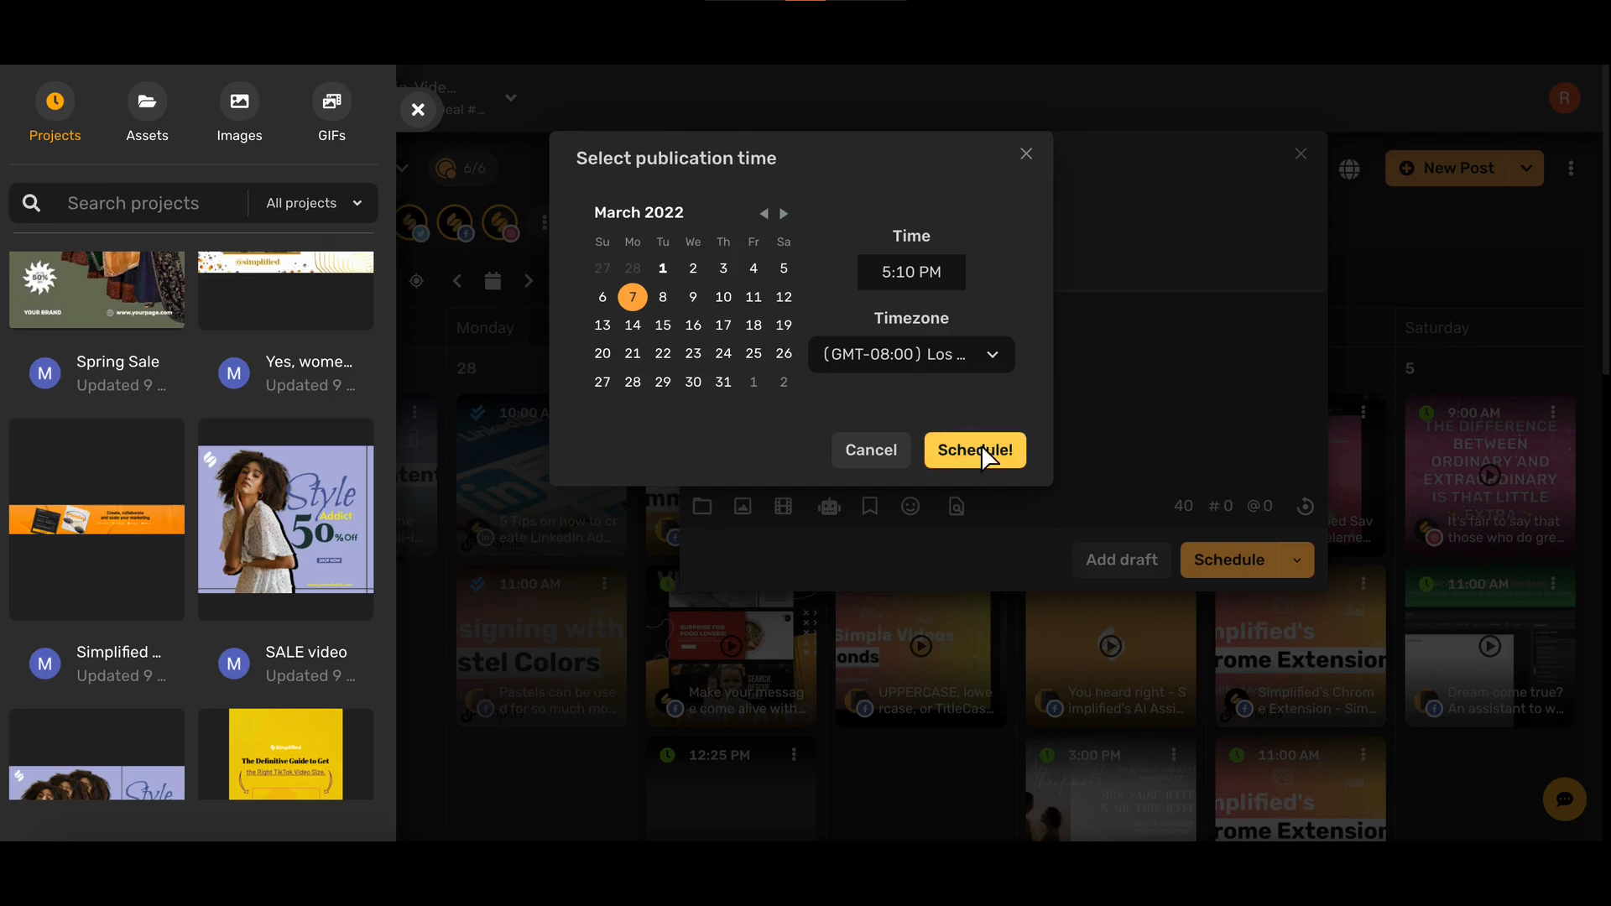
Task: Open the chat support bubble
Action: click(1565, 799)
